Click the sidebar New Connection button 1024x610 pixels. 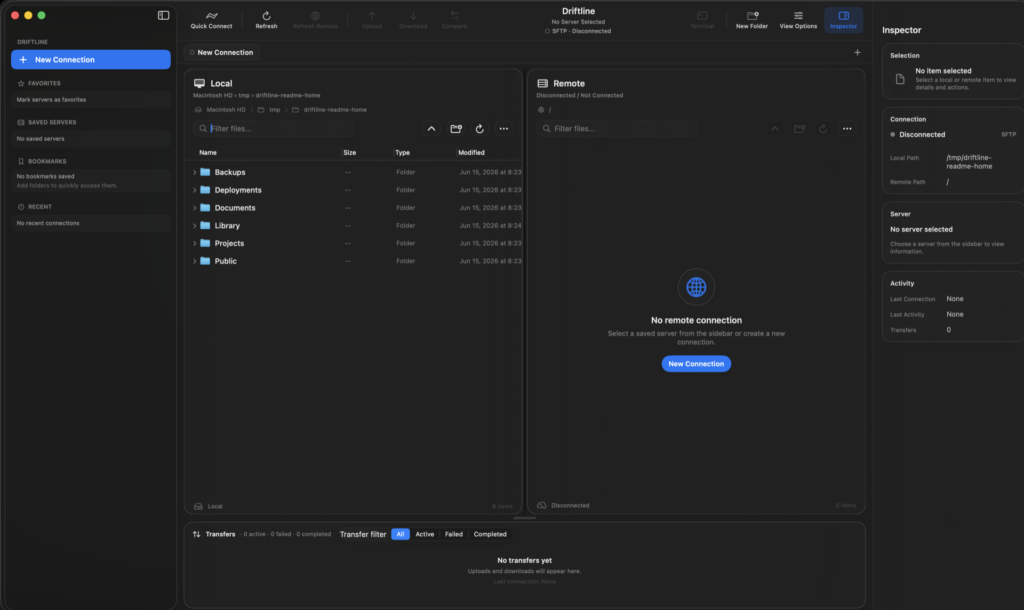pyautogui.click(x=91, y=60)
